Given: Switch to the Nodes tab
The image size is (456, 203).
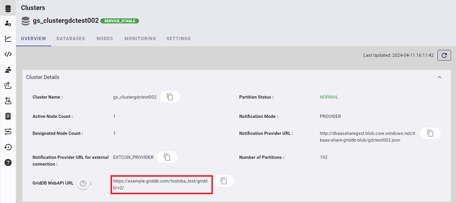Looking at the screenshot, I should click(x=105, y=39).
